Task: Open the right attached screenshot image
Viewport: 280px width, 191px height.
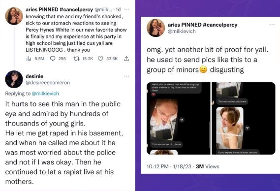Action: point(244,118)
